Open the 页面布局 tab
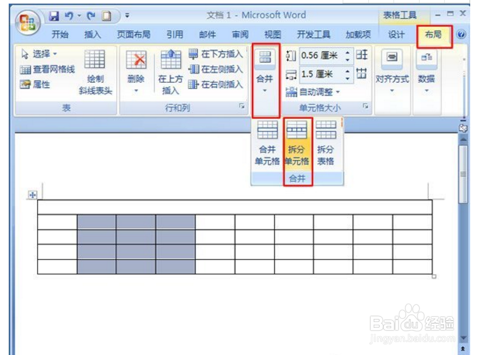 pyautogui.click(x=134, y=34)
